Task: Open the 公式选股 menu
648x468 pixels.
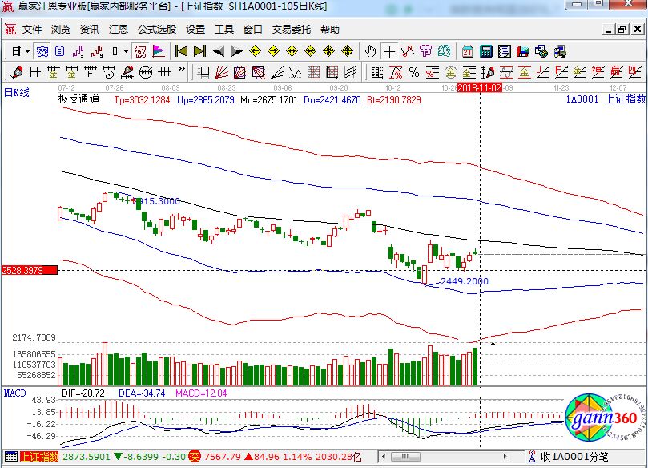Action: (x=156, y=30)
